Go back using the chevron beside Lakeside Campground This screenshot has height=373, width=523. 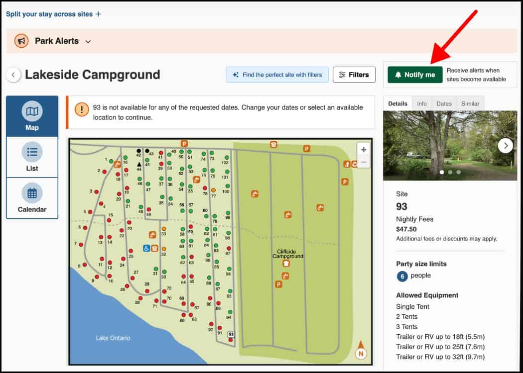[x=13, y=75]
